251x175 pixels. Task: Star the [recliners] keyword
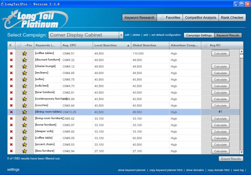(x=24, y=73)
